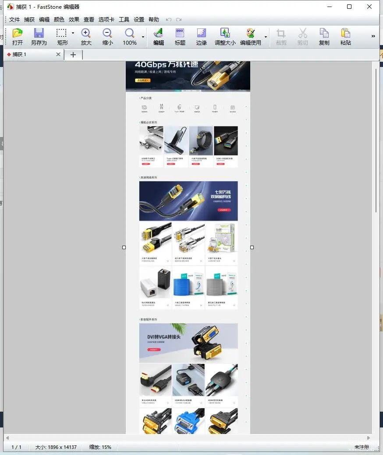383x455 pixels.
Task: Open the 文件 menu
Action: tap(14, 19)
